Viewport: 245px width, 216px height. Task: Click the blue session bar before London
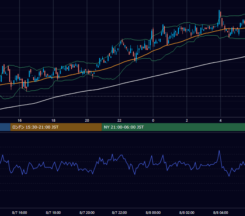pos(5,127)
